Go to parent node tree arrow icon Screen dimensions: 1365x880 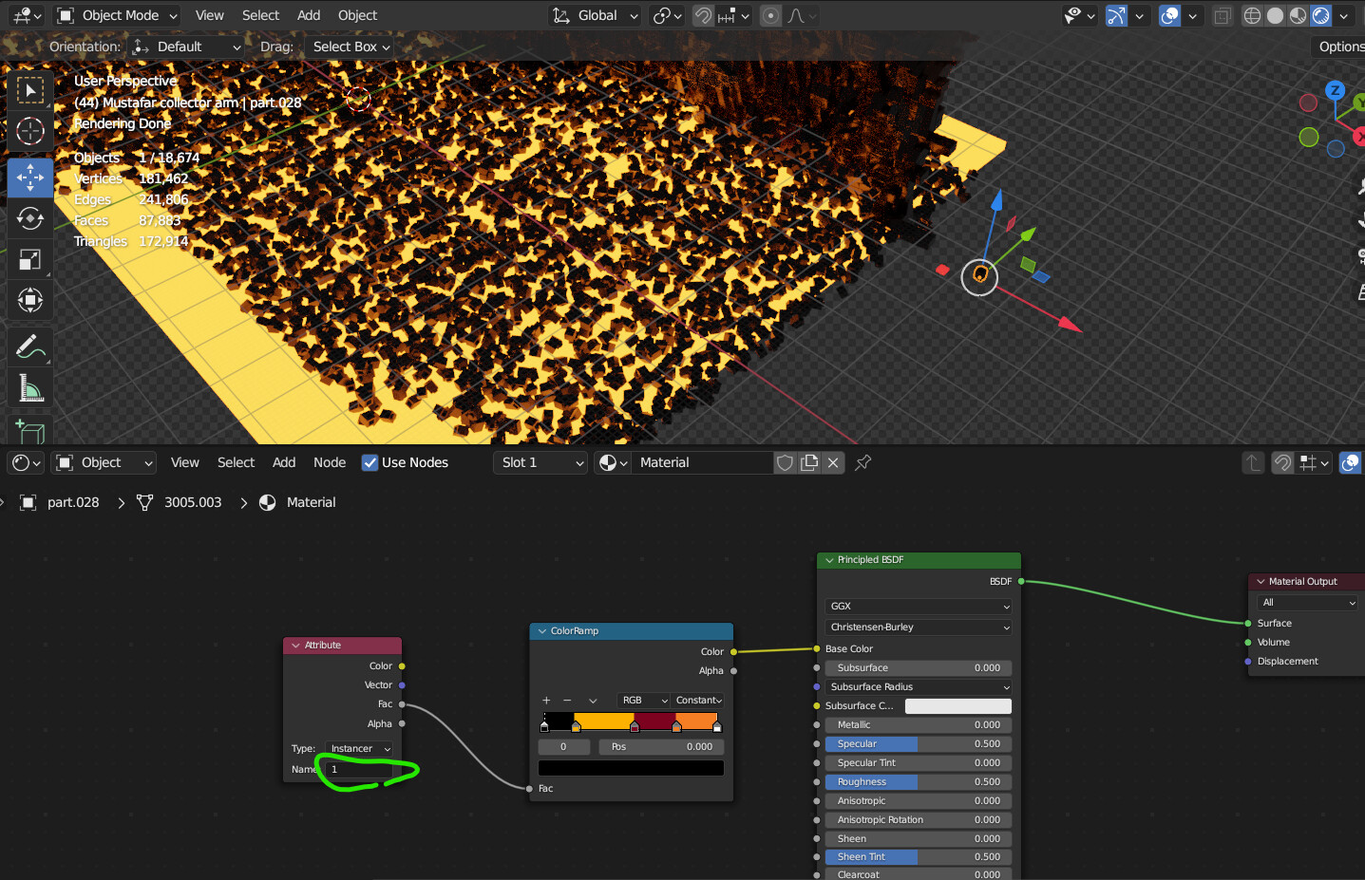[x=1253, y=462]
